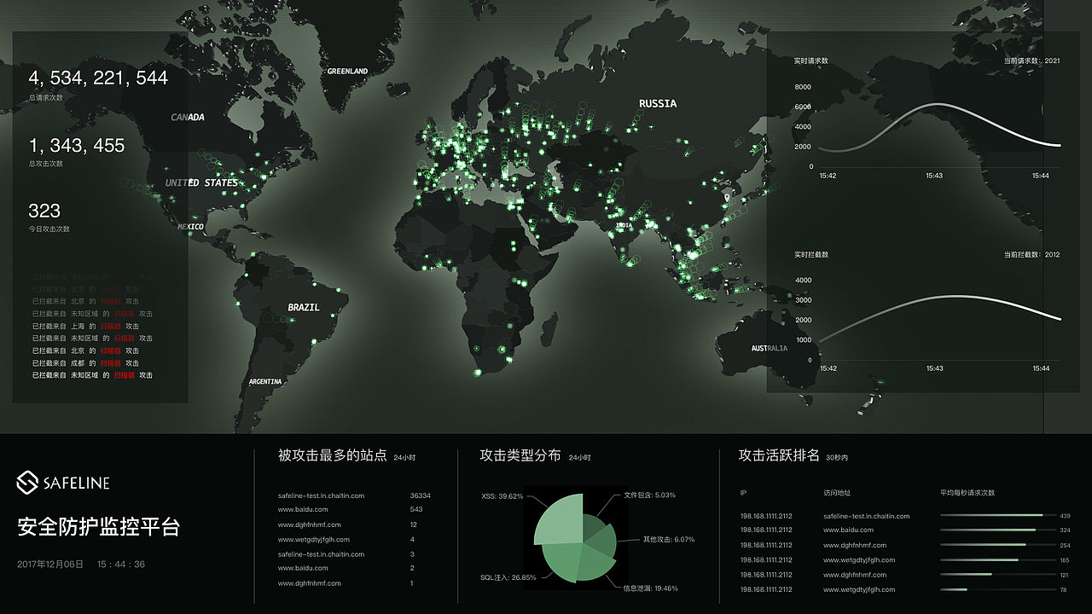This screenshot has height=614, width=1092.
Task: Click www.baidu.com in the active attack ranking
Action: 848,530
